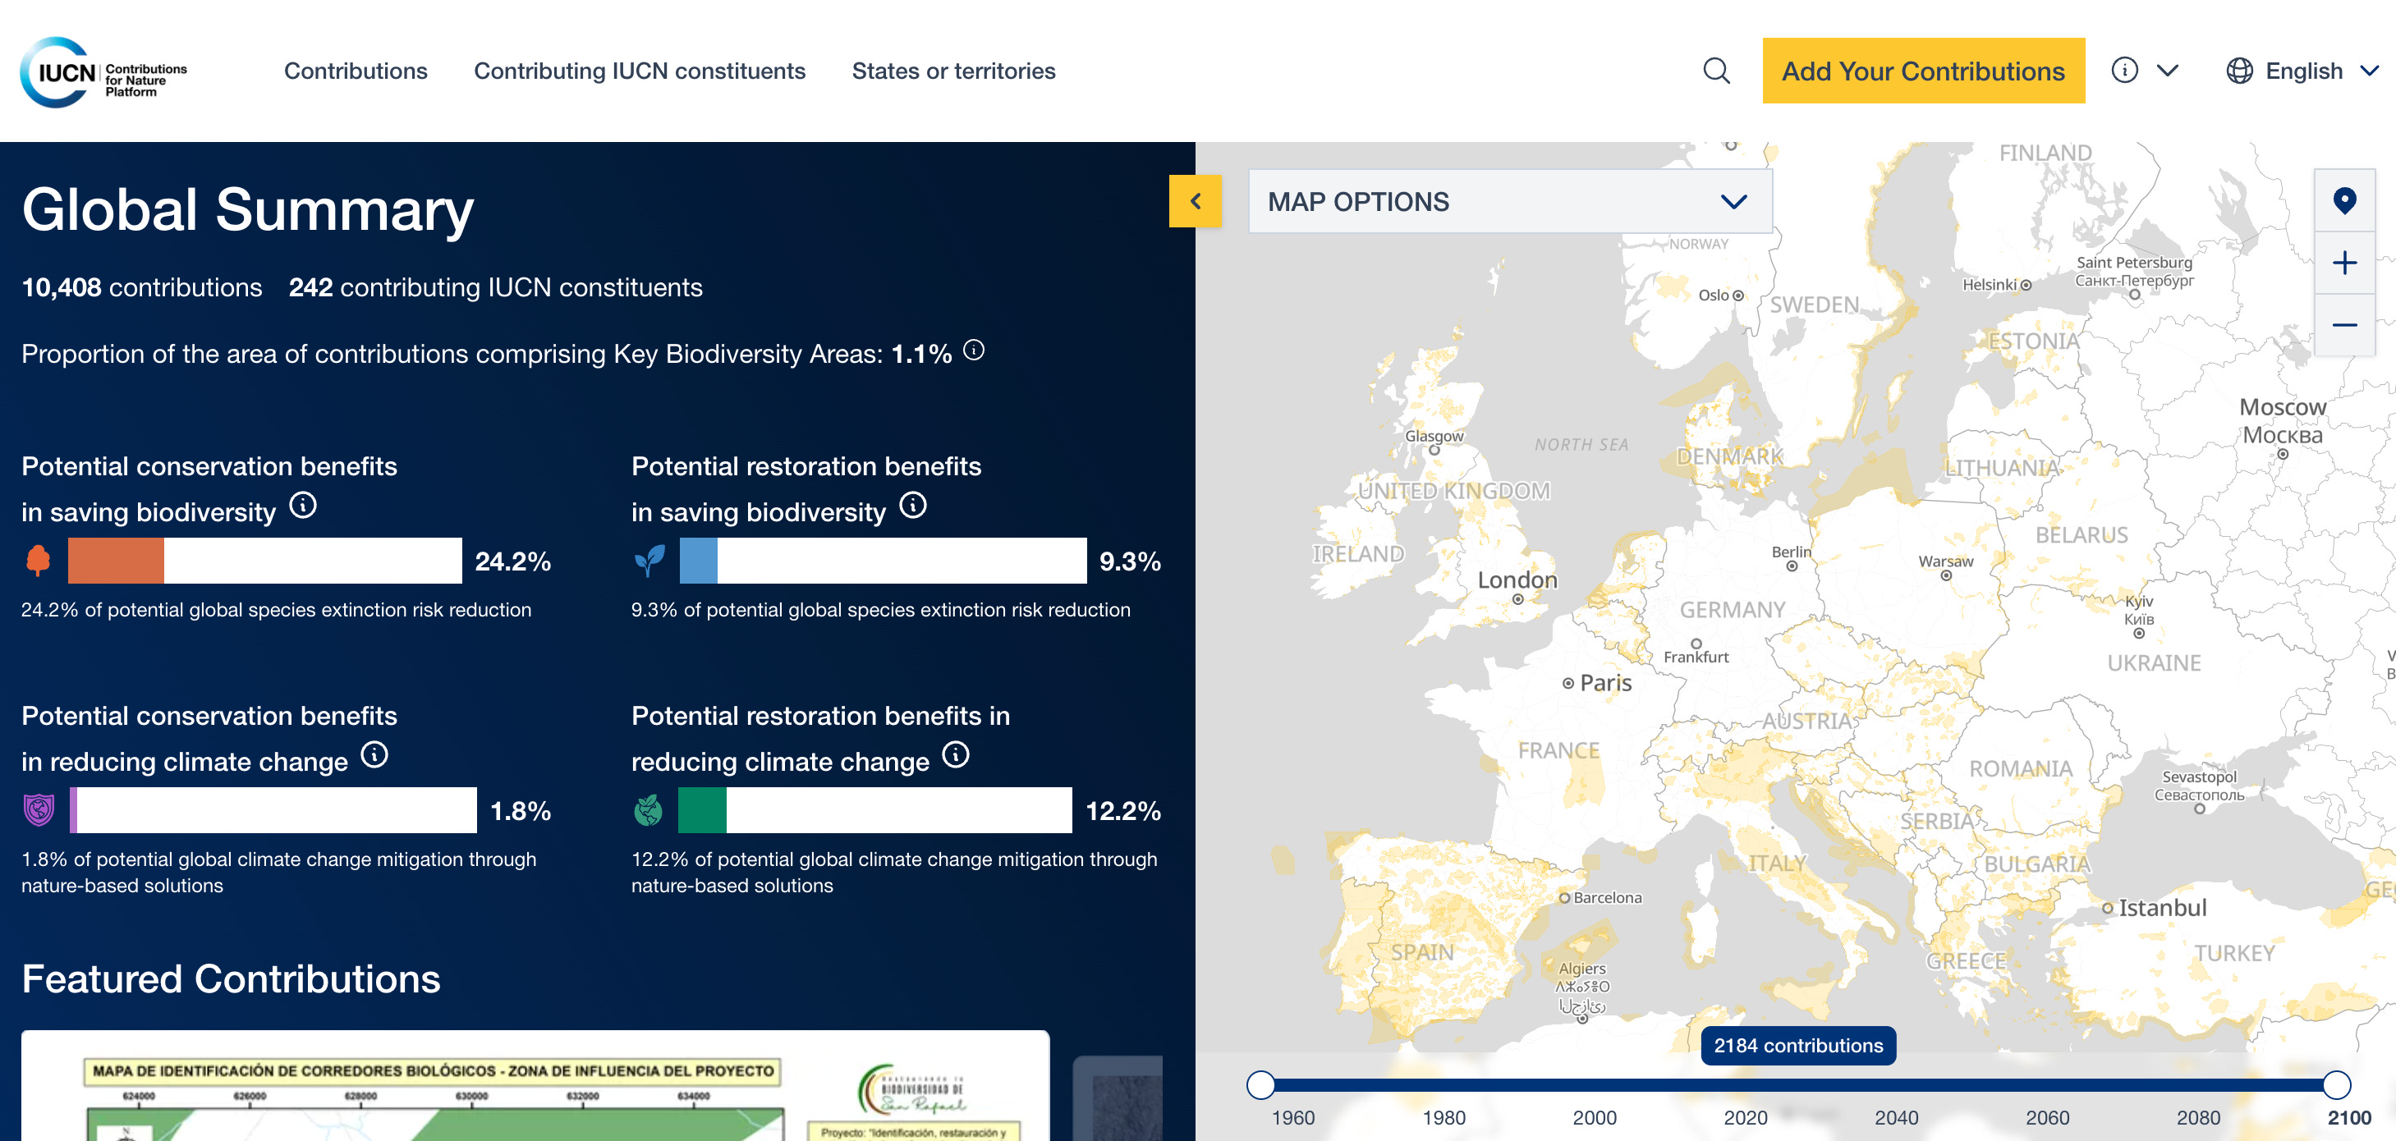Open info for restoration benefits saving biodiversity
The height and width of the screenshot is (1141, 2396).
click(912, 506)
